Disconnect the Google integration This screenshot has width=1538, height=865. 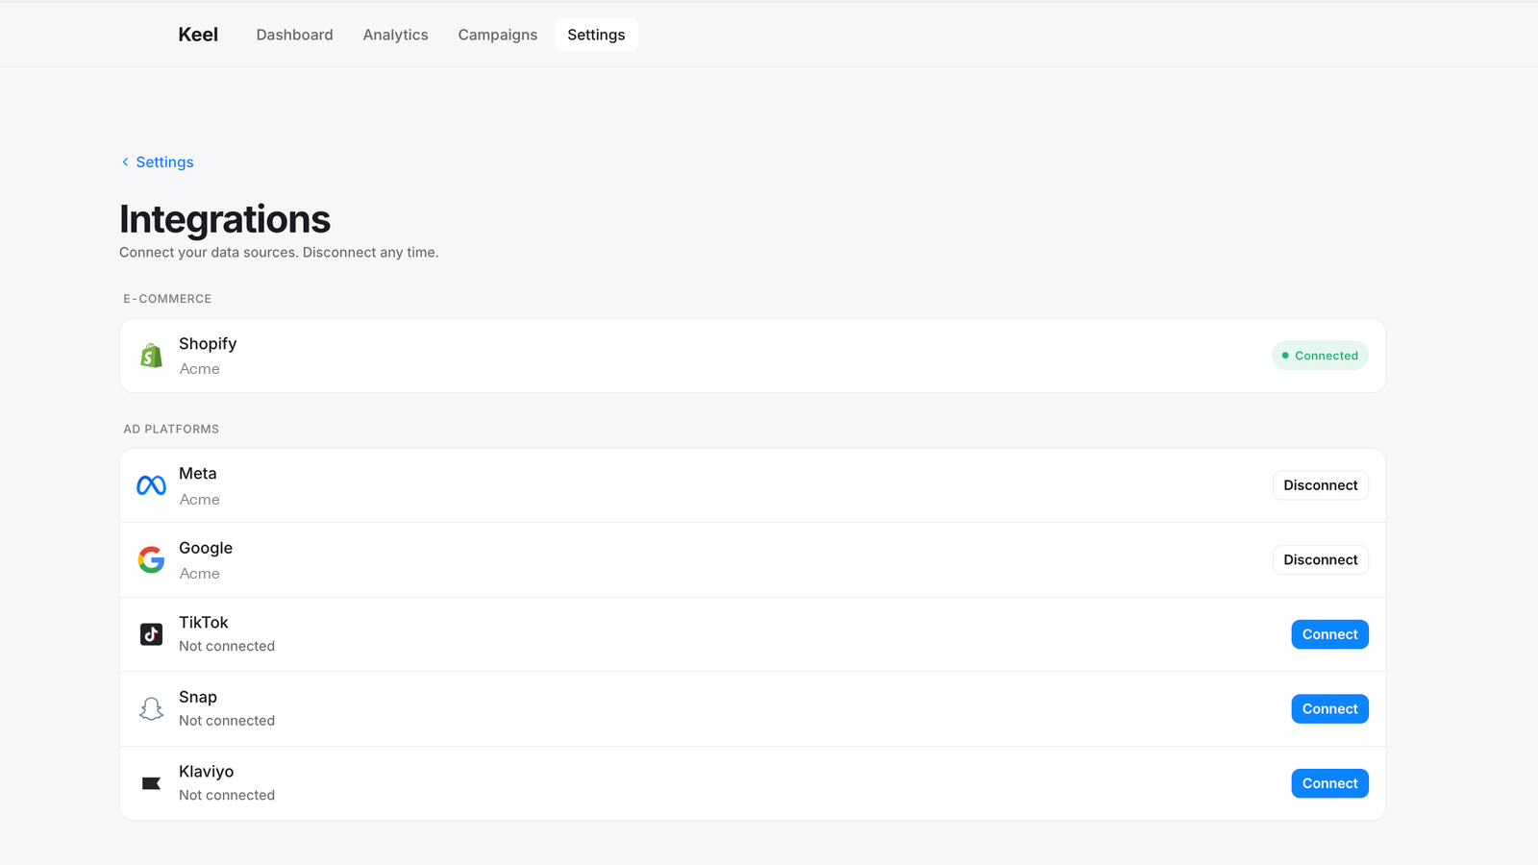click(1321, 559)
